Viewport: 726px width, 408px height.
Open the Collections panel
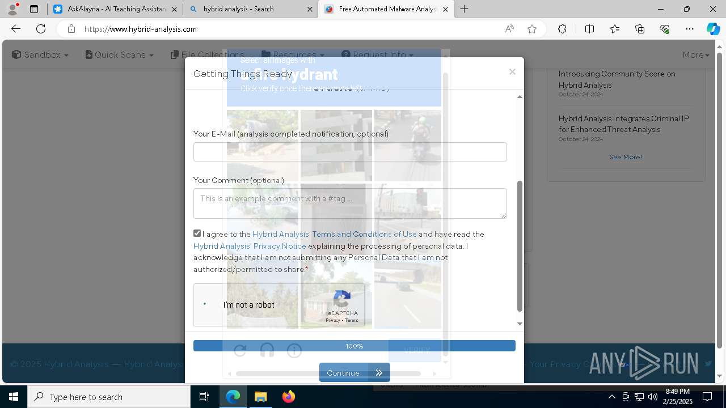[x=640, y=29]
